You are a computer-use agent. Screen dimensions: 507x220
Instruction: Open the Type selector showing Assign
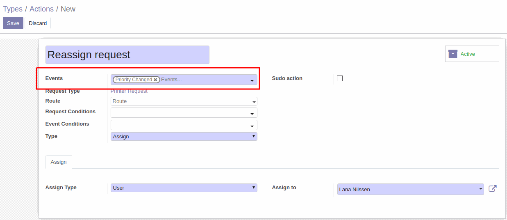(x=184, y=136)
